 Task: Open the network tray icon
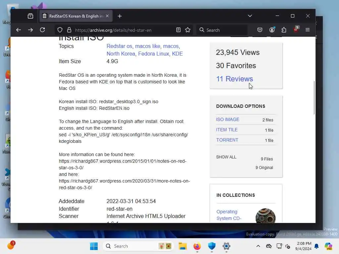pyautogui.click(x=279, y=246)
